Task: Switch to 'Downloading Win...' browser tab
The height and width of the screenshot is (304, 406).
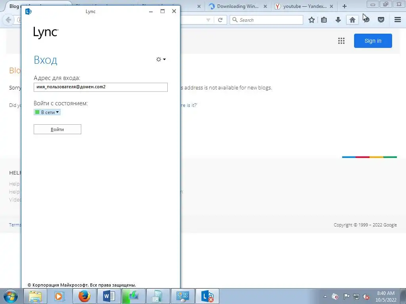Action: click(237, 6)
